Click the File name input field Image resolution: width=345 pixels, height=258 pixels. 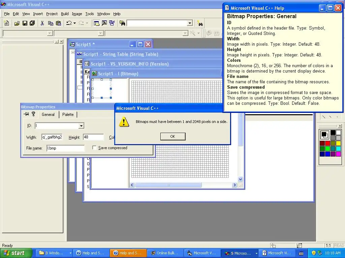66,148
